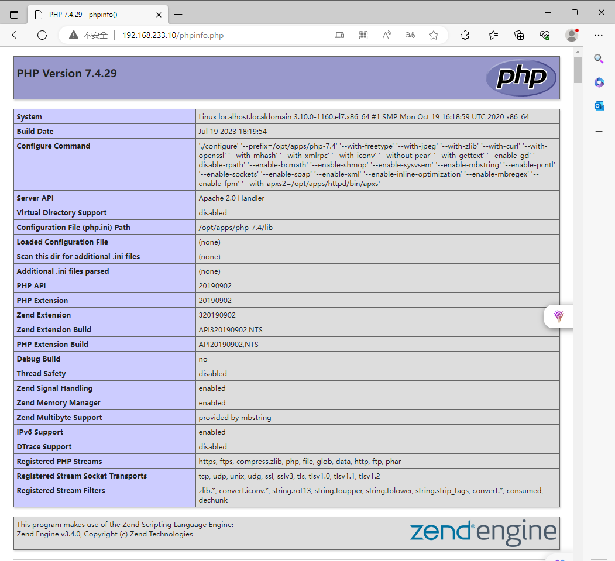
Task: Show the not secure site warning
Action: (88, 35)
